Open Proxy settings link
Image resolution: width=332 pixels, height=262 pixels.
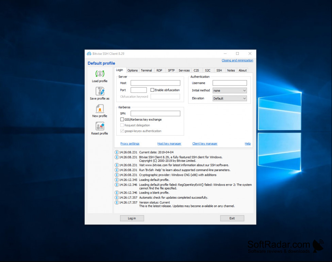click(x=130, y=144)
